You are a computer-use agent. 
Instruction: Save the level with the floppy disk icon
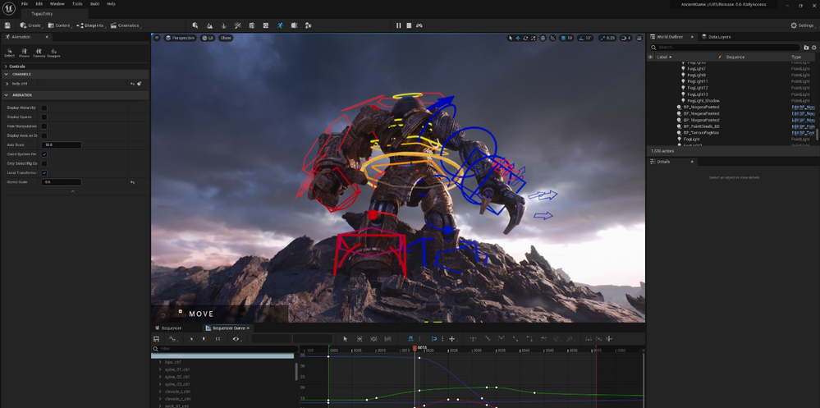pos(7,25)
